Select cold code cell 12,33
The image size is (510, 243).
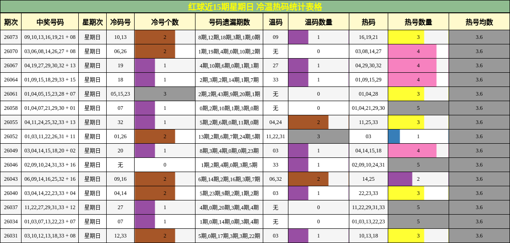coord(120,236)
